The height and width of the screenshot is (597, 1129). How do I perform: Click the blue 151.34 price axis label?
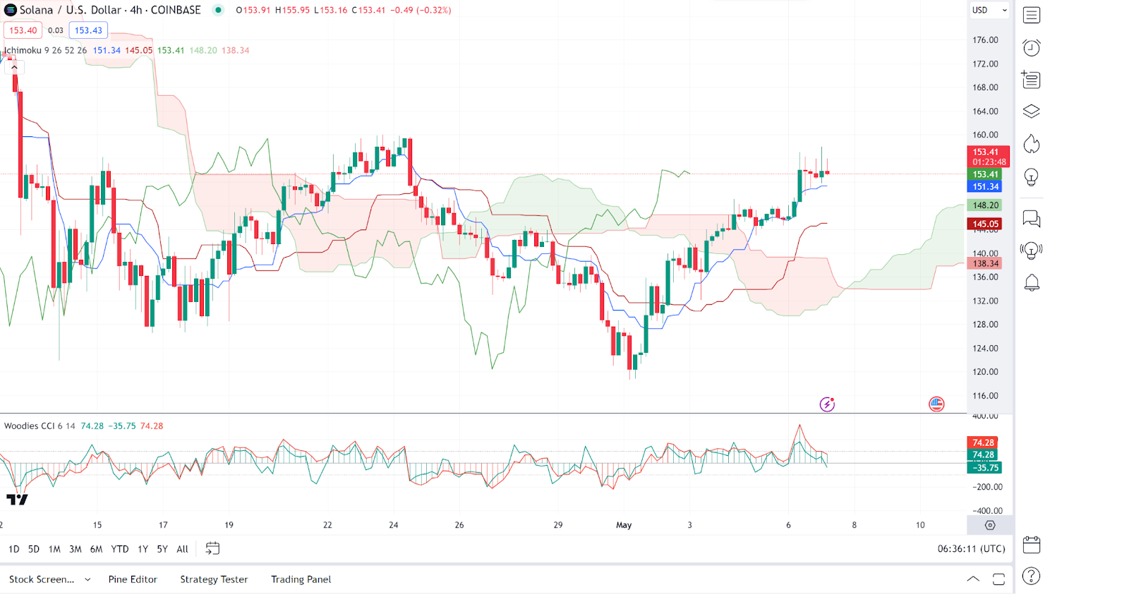985,187
